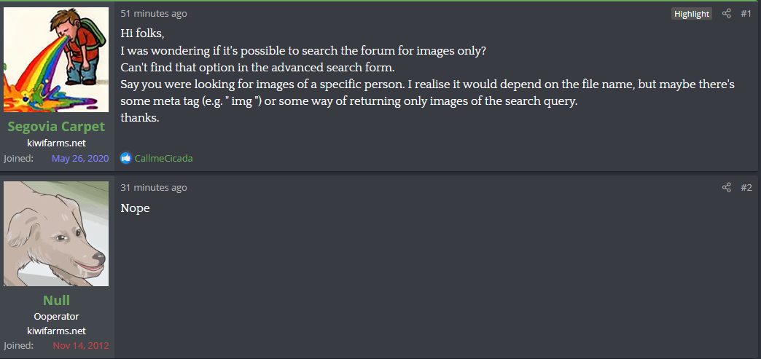Click kiwifarms.net label under Segovia Carpet
This screenshot has width=761, height=359.
pyautogui.click(x=56, y=143)
